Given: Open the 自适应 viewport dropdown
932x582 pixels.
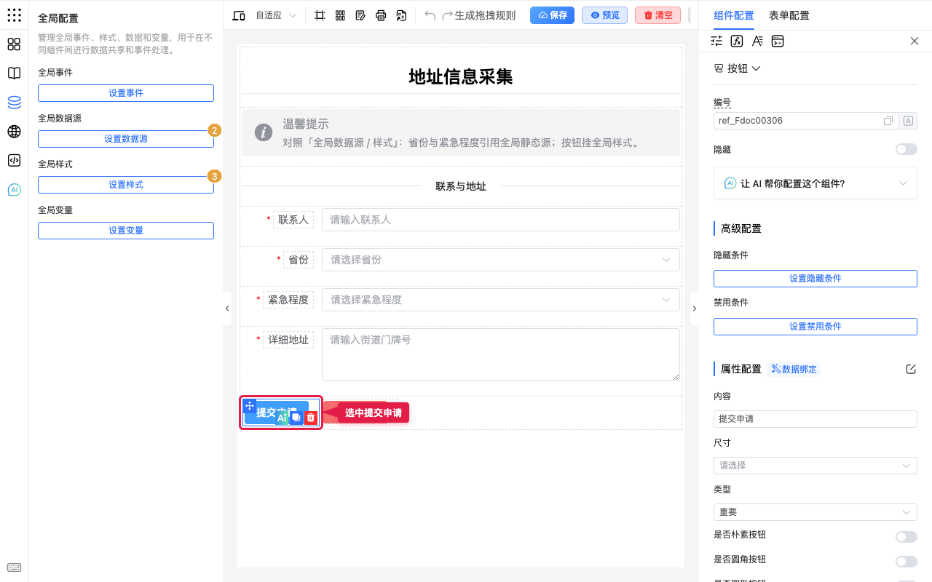Looking at the screenshot, I should coord(276,15).
